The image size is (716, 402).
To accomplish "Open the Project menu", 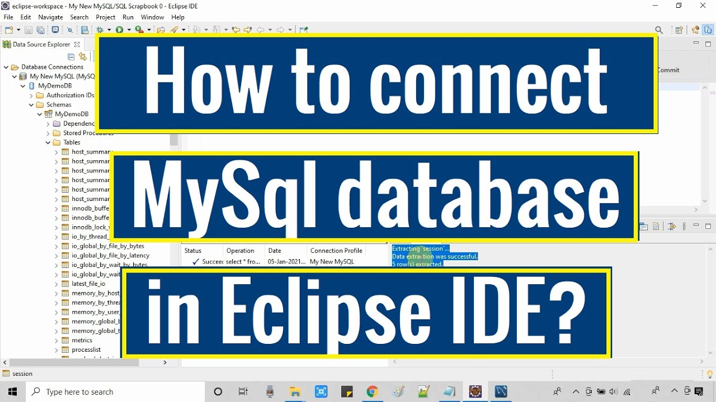I will [106, 17].
